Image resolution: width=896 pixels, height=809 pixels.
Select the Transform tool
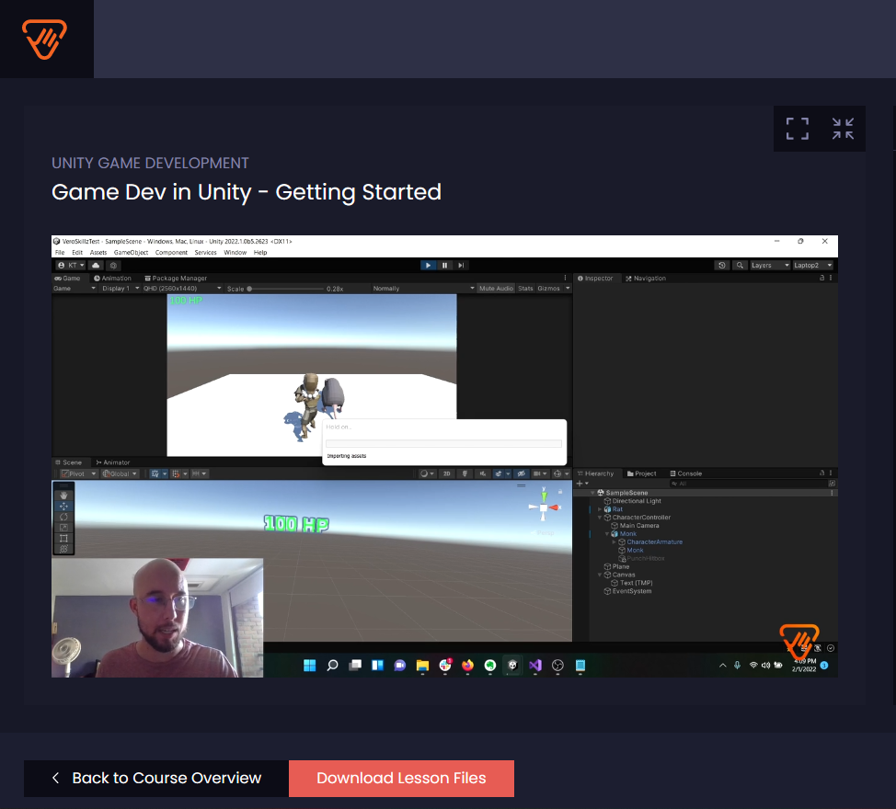(x=63, y=549)
